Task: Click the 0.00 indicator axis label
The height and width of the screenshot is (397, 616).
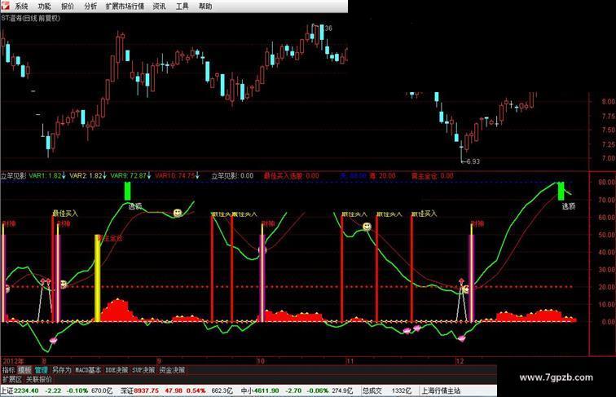Action: [608, 321]
